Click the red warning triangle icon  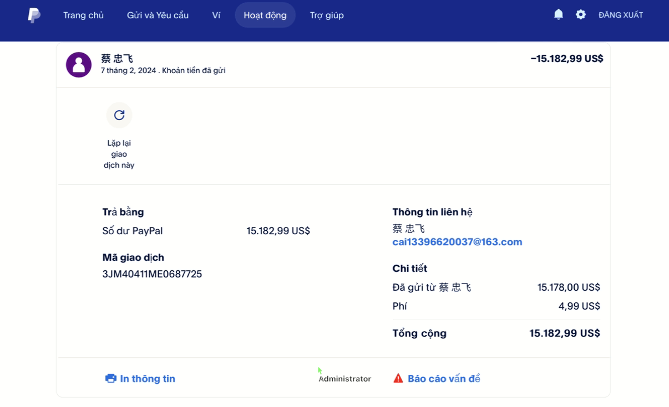tap(398, 378)
